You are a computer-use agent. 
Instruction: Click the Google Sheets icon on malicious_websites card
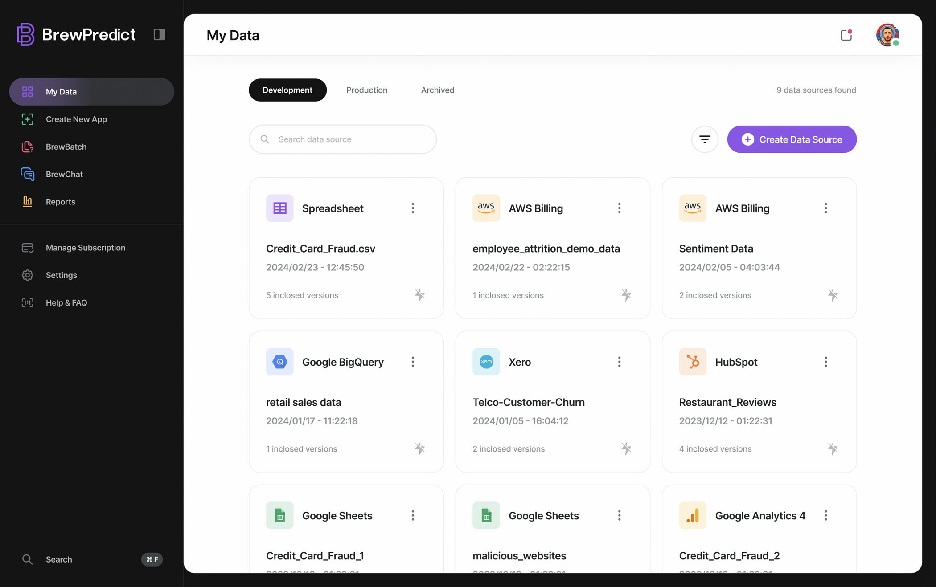486,515
